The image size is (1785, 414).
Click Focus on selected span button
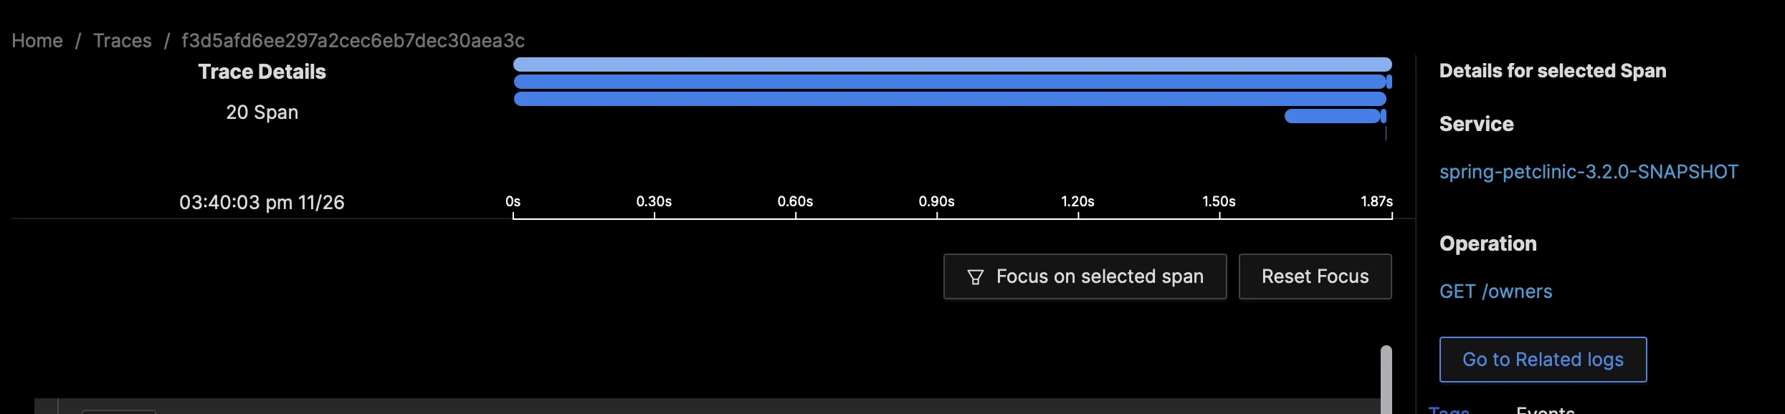click(x=1085, y=276)
